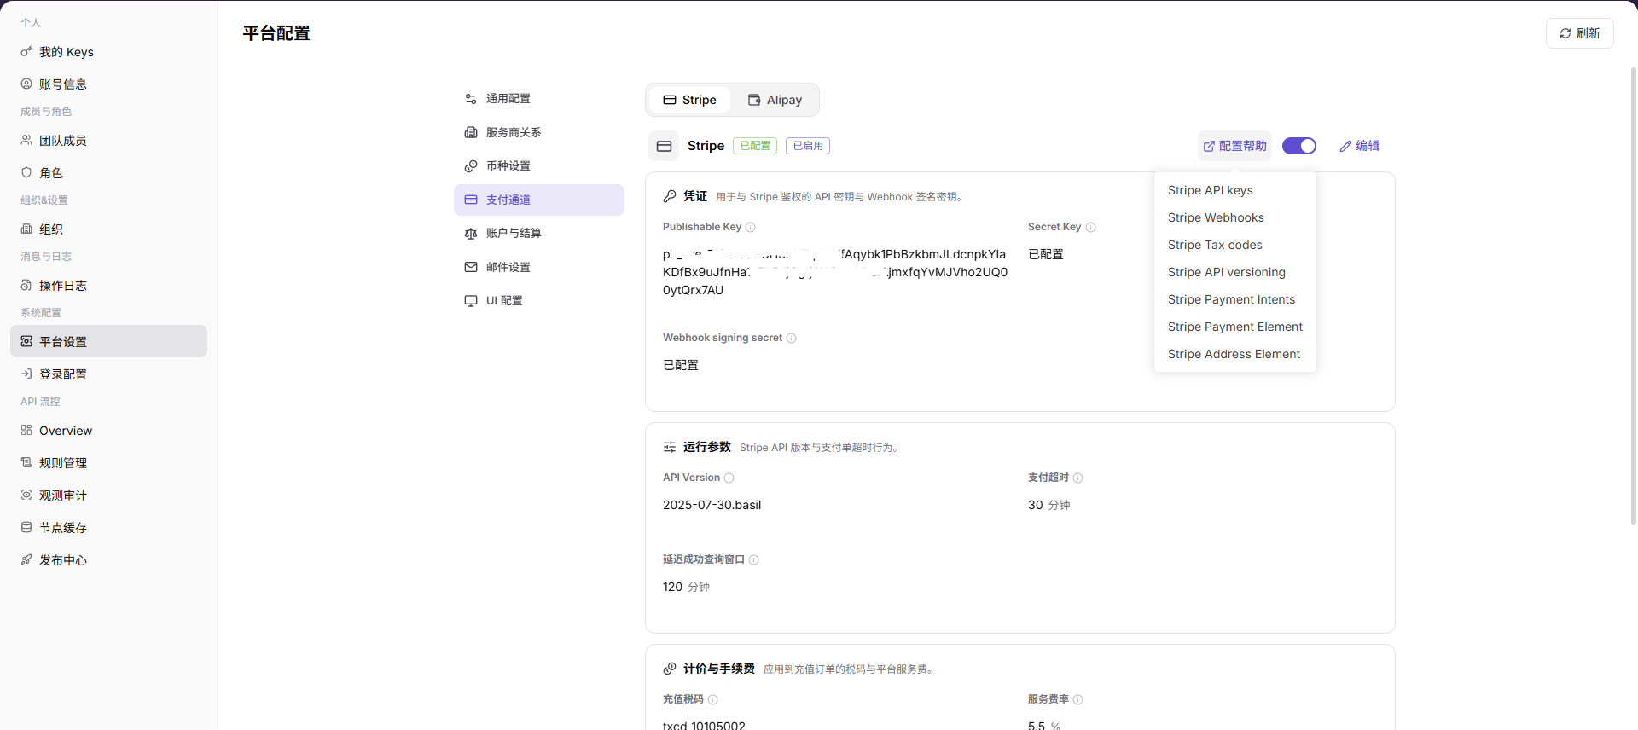The image size is (1638, 730).
Task: Click the grid icon beside Overview
Action: tap(26, 430)
